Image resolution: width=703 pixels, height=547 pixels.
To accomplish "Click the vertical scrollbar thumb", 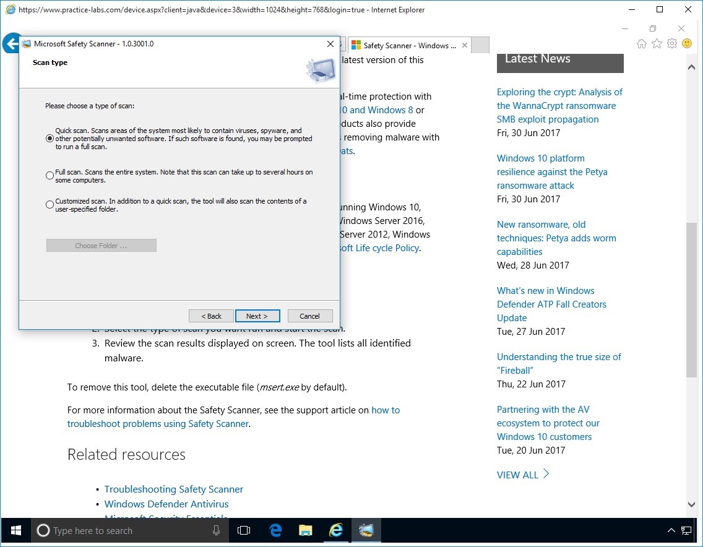I will point(691,299).
